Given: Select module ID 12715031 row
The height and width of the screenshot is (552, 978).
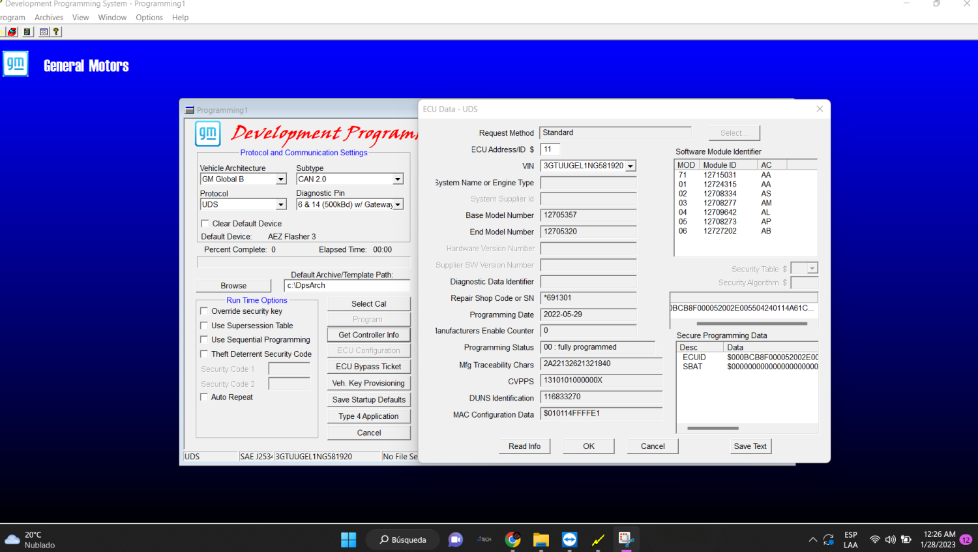Looking at the screenshot, I should pos(745,175).
